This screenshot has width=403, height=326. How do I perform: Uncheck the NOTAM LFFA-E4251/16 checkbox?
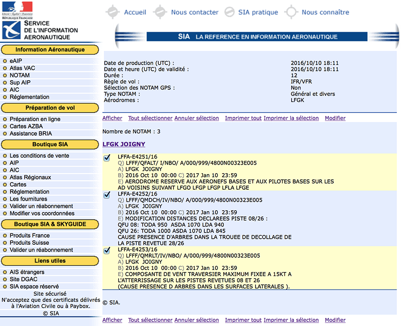tap(107, 158)
